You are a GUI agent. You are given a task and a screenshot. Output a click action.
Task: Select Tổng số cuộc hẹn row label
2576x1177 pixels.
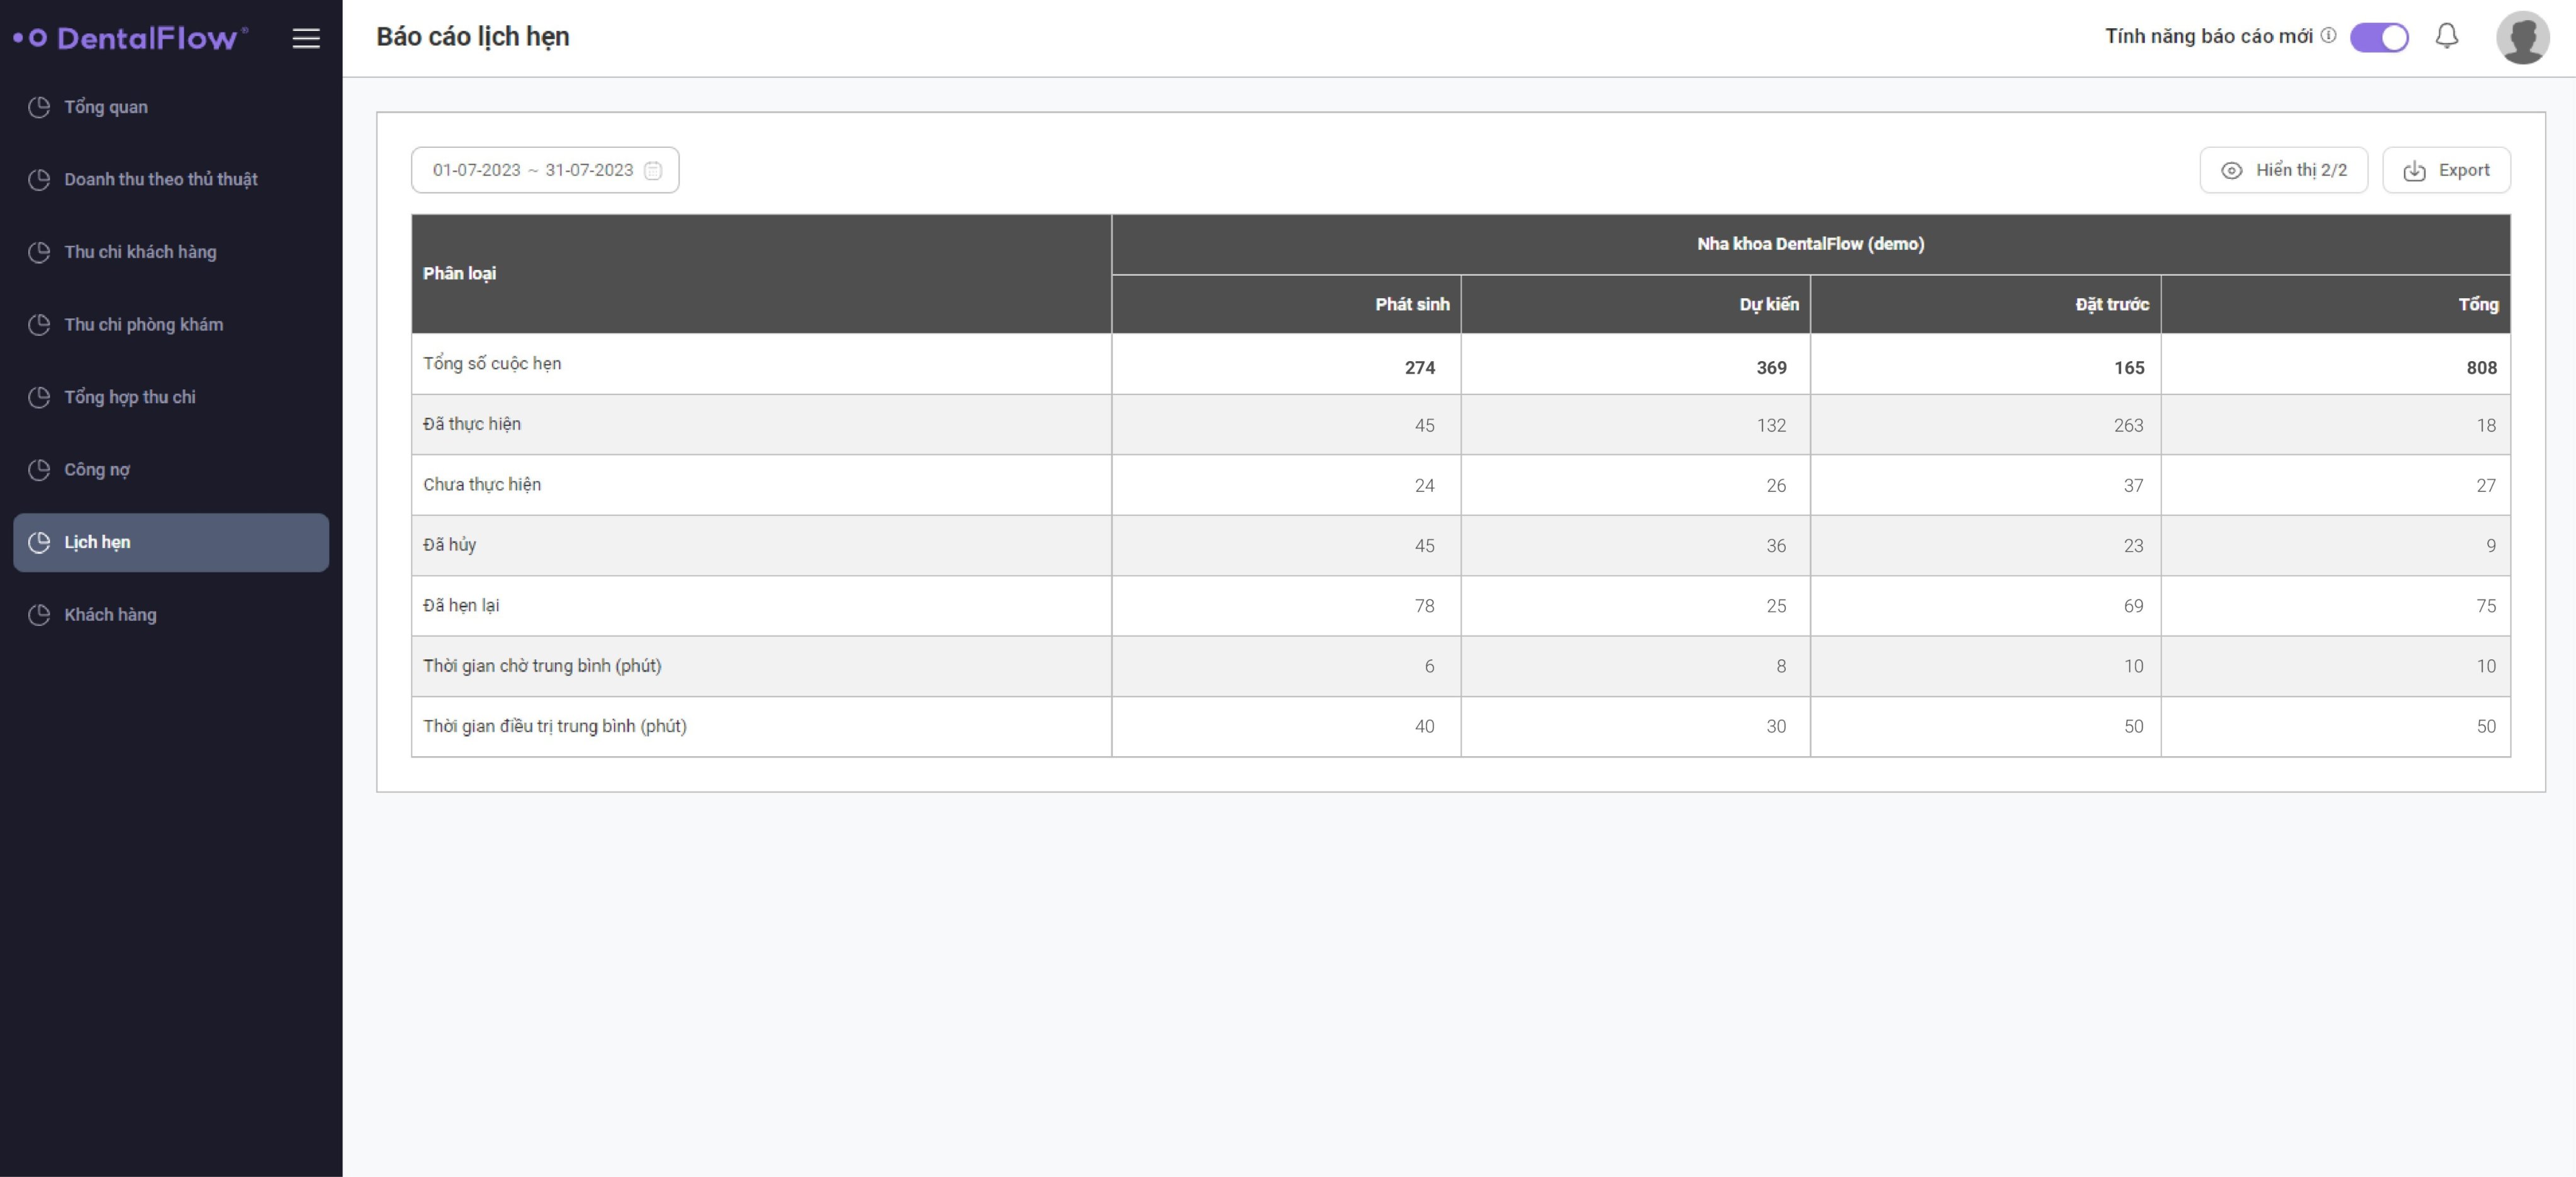click(492, 364)
